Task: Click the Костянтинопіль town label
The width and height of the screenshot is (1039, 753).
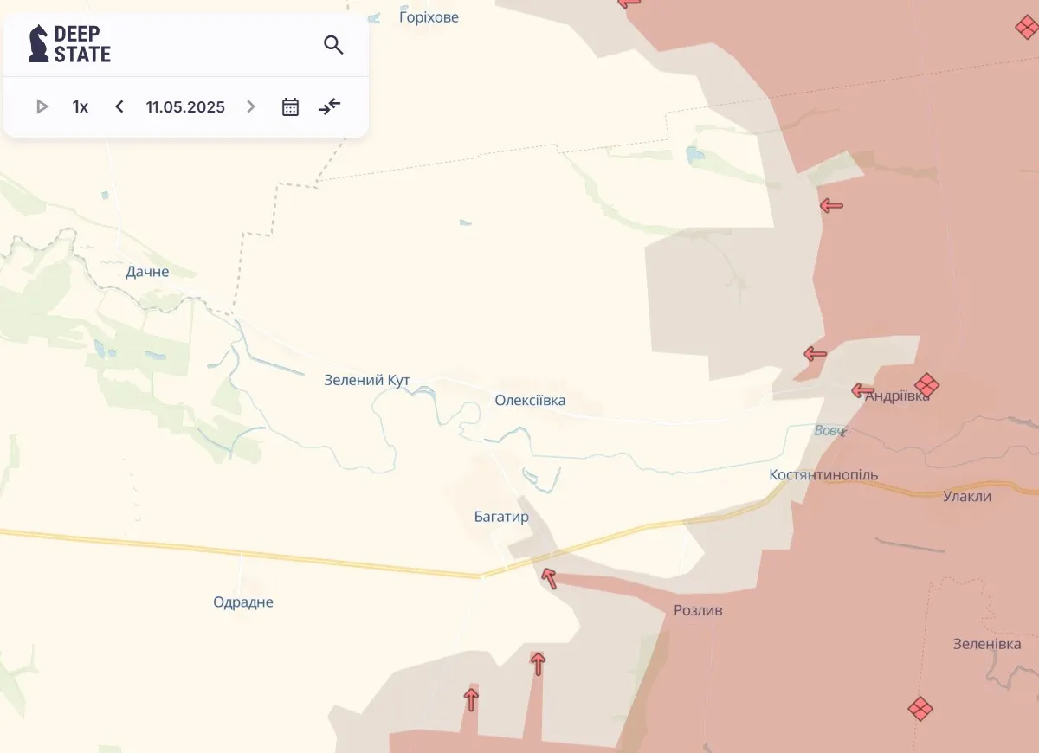Action: pos(823,475)
